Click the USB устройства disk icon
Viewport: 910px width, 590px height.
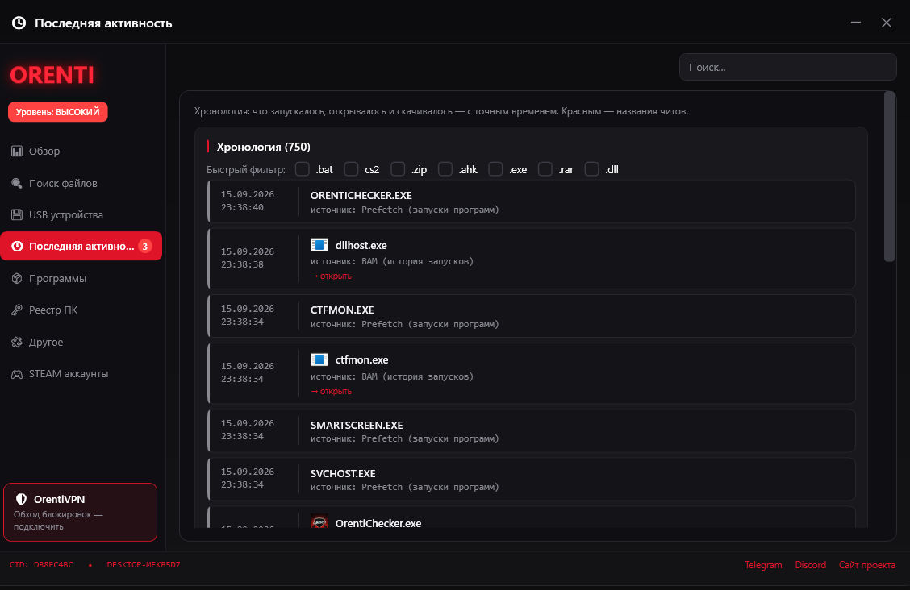pyautogui.click(x=17, y=214)
